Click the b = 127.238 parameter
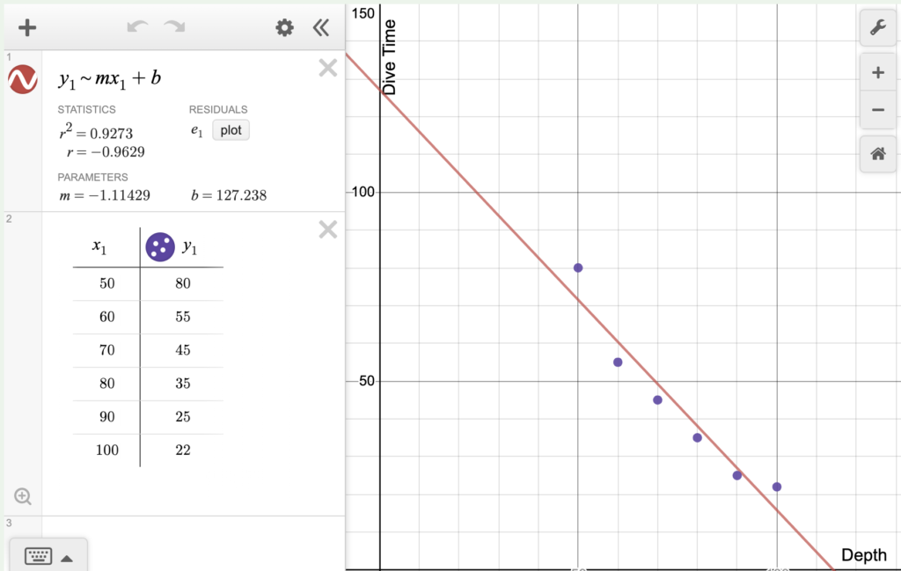 click(x=229, y=195)
